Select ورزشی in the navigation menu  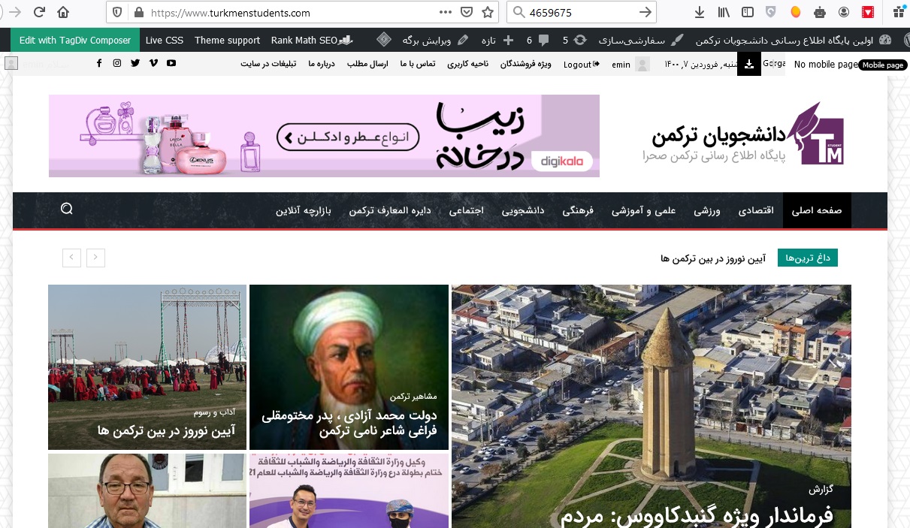tap(706, 211)
